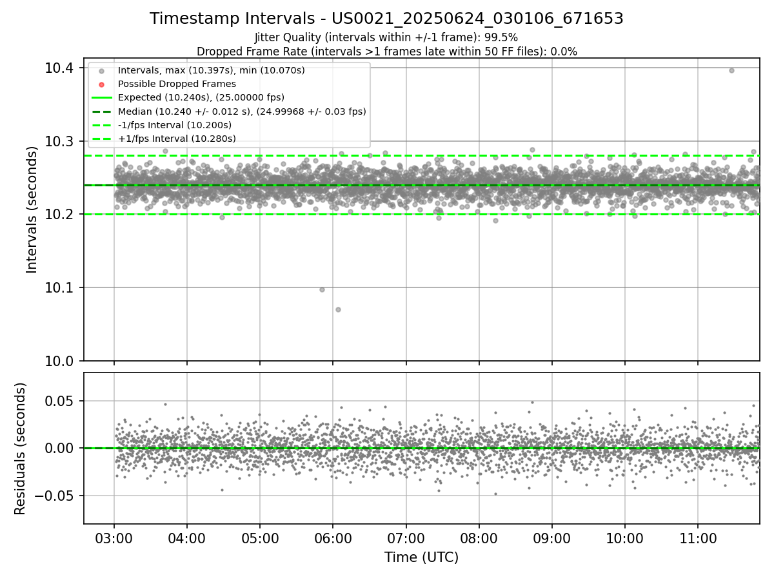Screen dimensions: 774x580
Task: Click legend entry 'Intervals, max (10.397s), min (10.070s)'
Action: click(x=212, y=70)
